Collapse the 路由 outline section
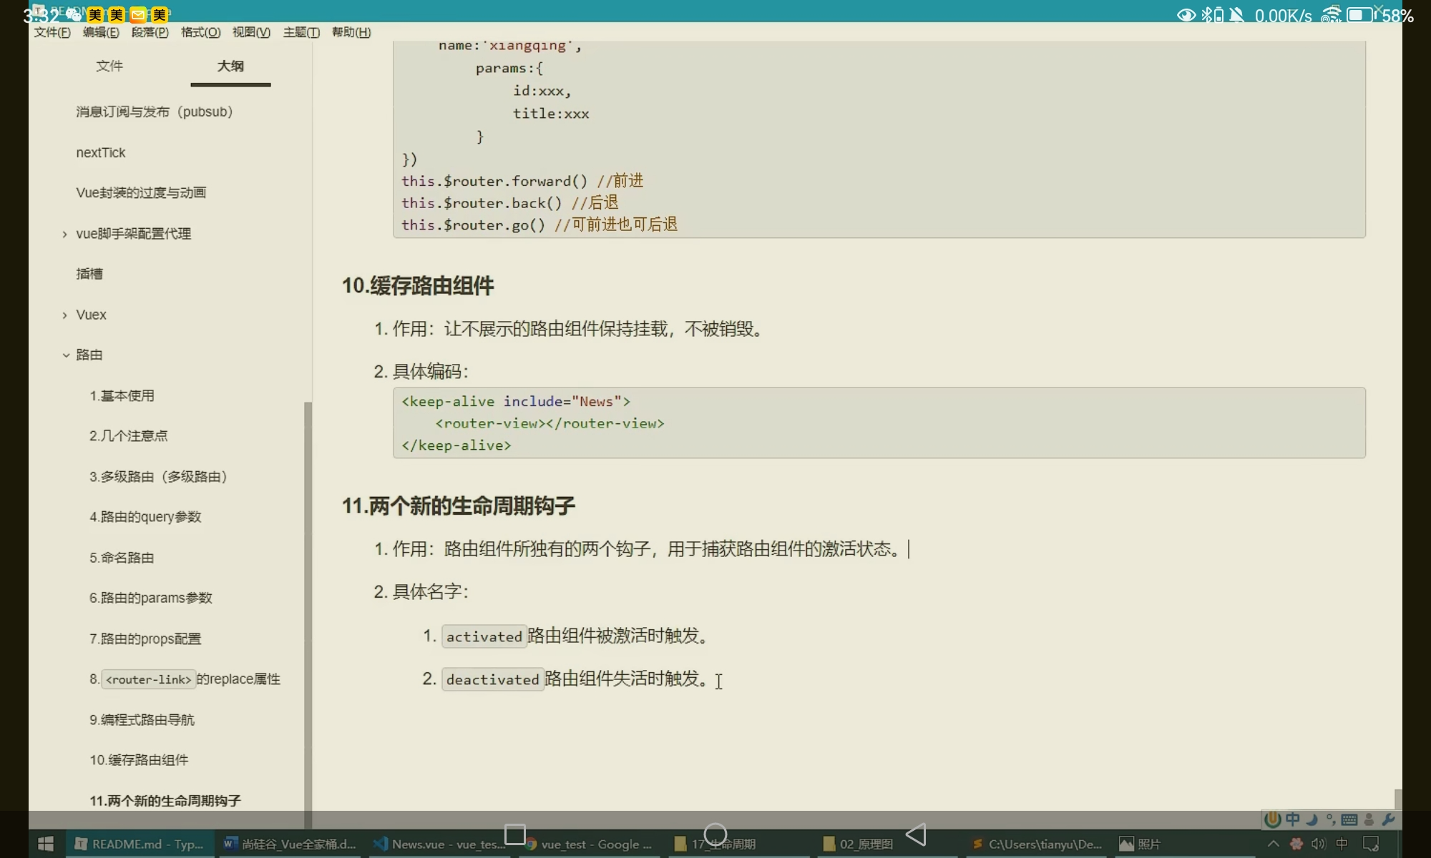Screen dimensions: 1431x858 click(x=65, y=355)
